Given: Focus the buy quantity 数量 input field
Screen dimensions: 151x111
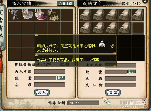Looking at the screenshot, I should pyautogui.click(x=45, y=78).
